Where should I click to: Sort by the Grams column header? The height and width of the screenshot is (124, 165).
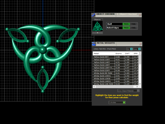[119, 53]
